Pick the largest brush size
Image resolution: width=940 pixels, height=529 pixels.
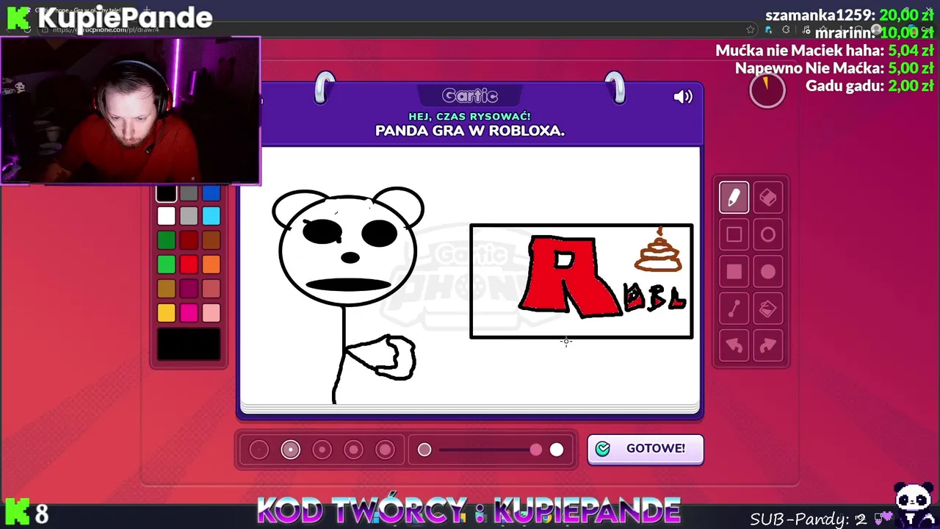[x=385, y=450]
